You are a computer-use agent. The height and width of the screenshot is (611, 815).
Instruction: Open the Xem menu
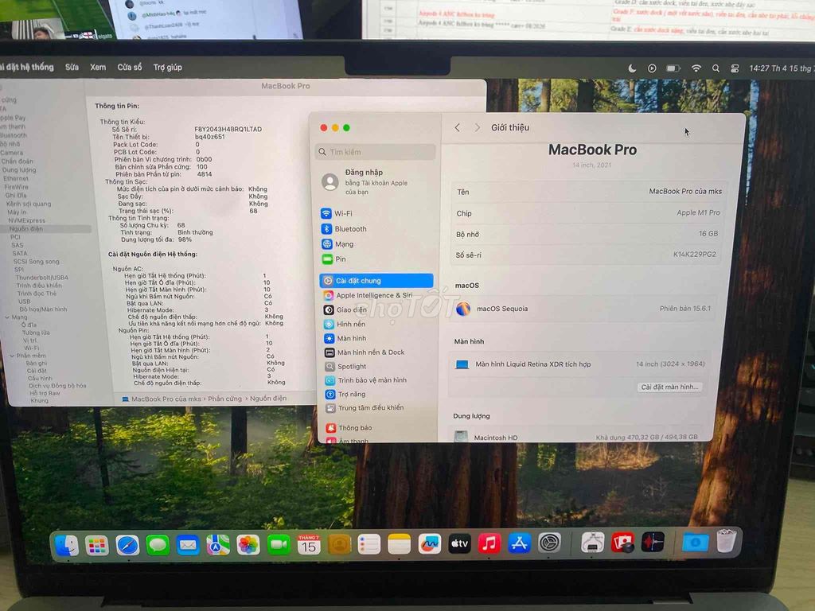pos(98,67)
